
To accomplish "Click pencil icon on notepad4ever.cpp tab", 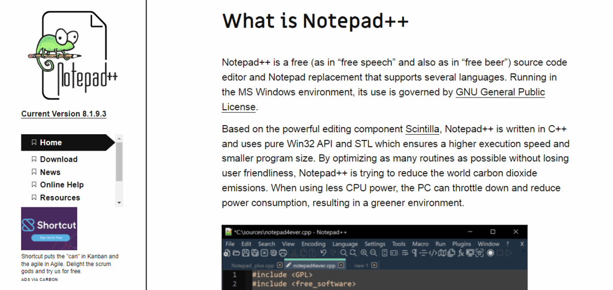I will 289,265.
